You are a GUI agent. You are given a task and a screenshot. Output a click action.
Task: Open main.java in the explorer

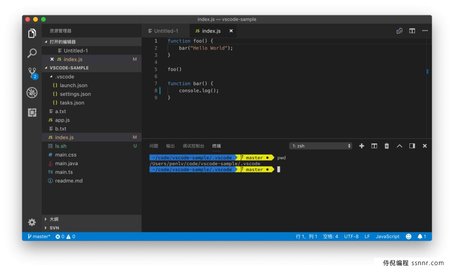point(92,163)
